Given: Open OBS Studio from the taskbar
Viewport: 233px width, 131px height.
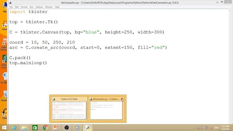Looking at the screenshot, I should (66, 128).
